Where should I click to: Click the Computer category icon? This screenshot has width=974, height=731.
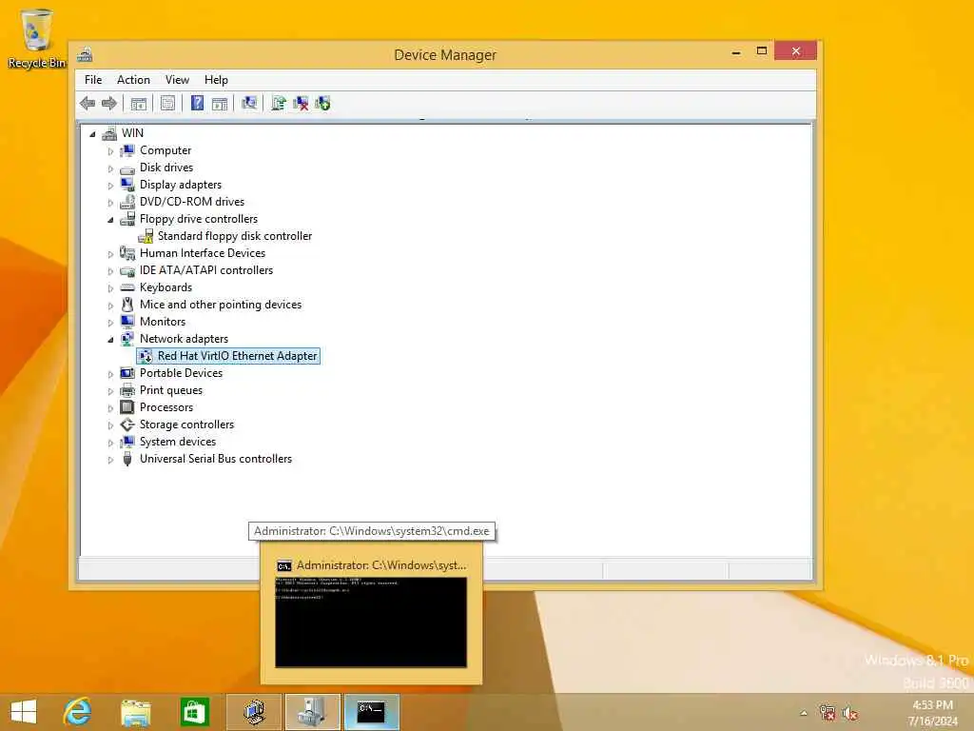pyautogui.click(x=127, y=150)
